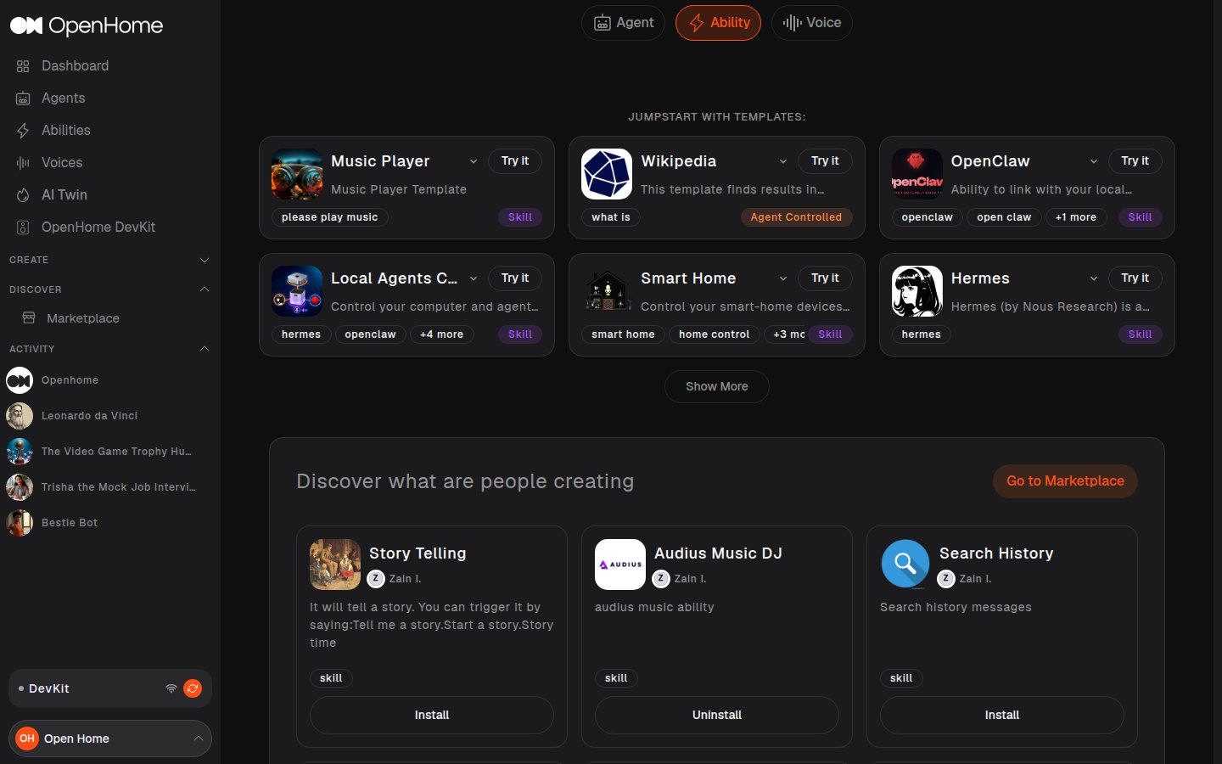1222x764 pixels.
Task: Click the orange OH account avatar
Action: [x=27, y=739]
